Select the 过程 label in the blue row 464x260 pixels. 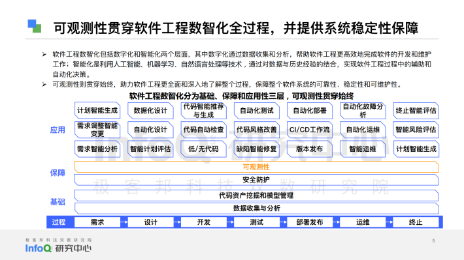pyautogui.click(x=59, y=222)
